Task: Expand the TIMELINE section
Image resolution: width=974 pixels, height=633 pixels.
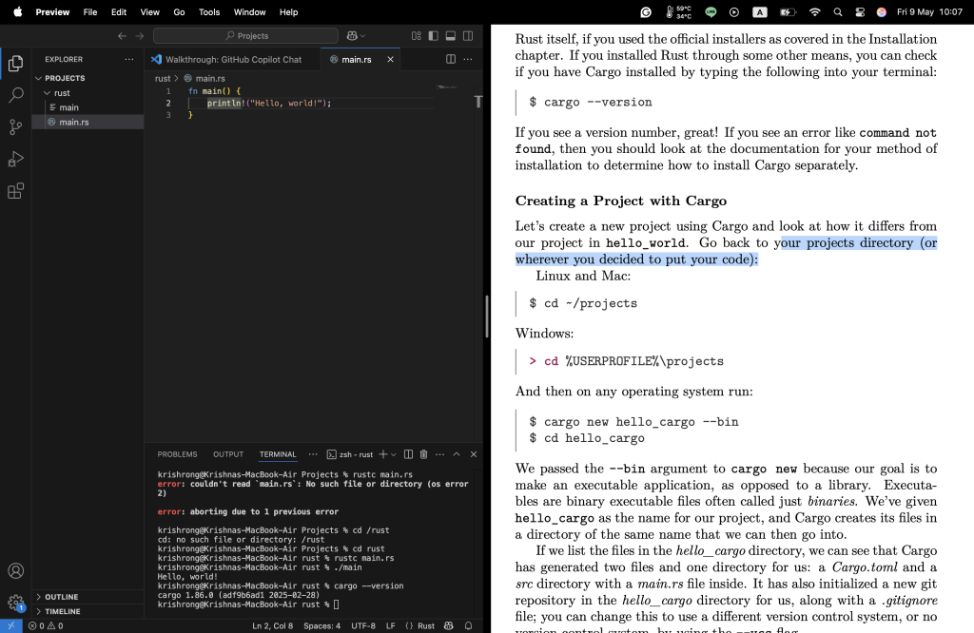Action: [63, 611]
